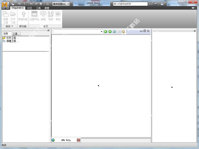Viewport: 199px width, 149px height.
Task: Click the 新建工程... link in task list
Action: [12, 41]
